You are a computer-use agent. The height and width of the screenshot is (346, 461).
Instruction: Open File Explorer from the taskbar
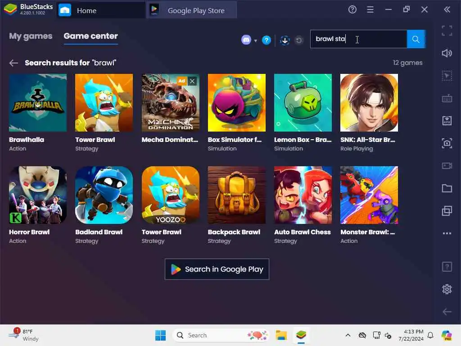[x=281, y=335]
